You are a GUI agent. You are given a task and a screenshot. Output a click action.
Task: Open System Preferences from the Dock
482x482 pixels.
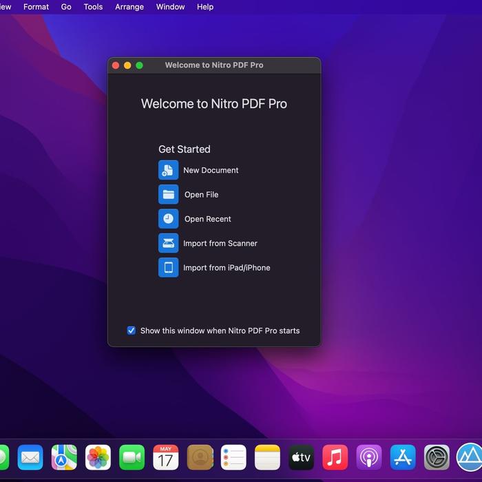[437, 457]
